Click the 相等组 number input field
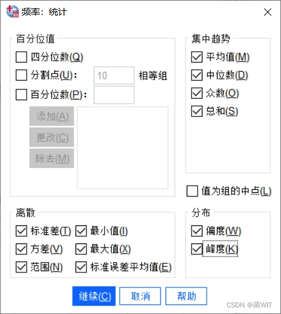Image resolution: width=281 pixels, height=314 pixels. coord(114,75)
